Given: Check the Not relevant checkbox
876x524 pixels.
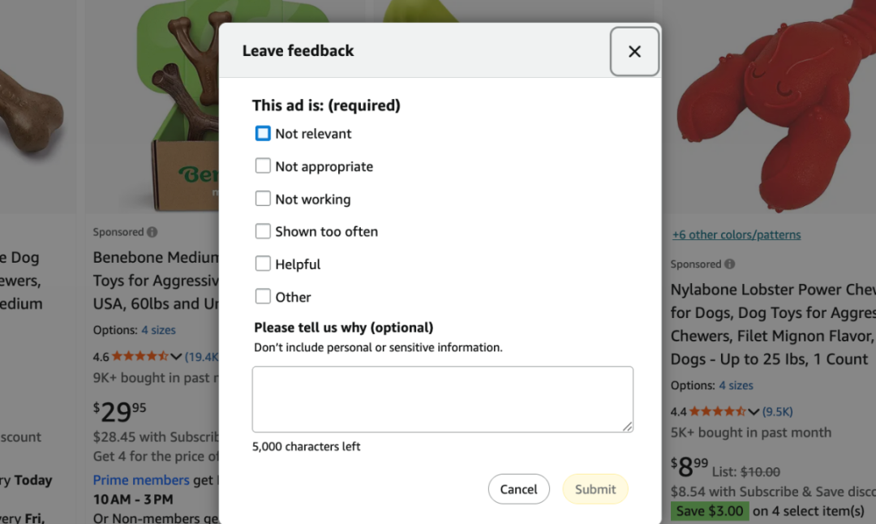Looking at the screenshot, I should click(263, 133).
